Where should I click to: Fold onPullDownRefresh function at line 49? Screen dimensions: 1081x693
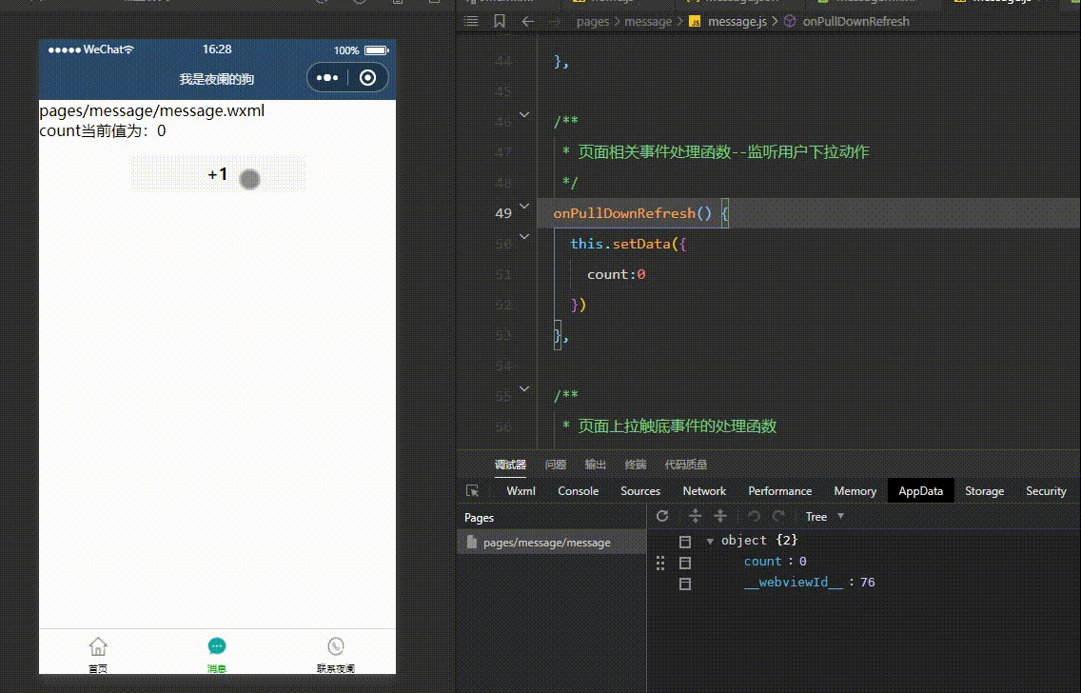point(524,206)
